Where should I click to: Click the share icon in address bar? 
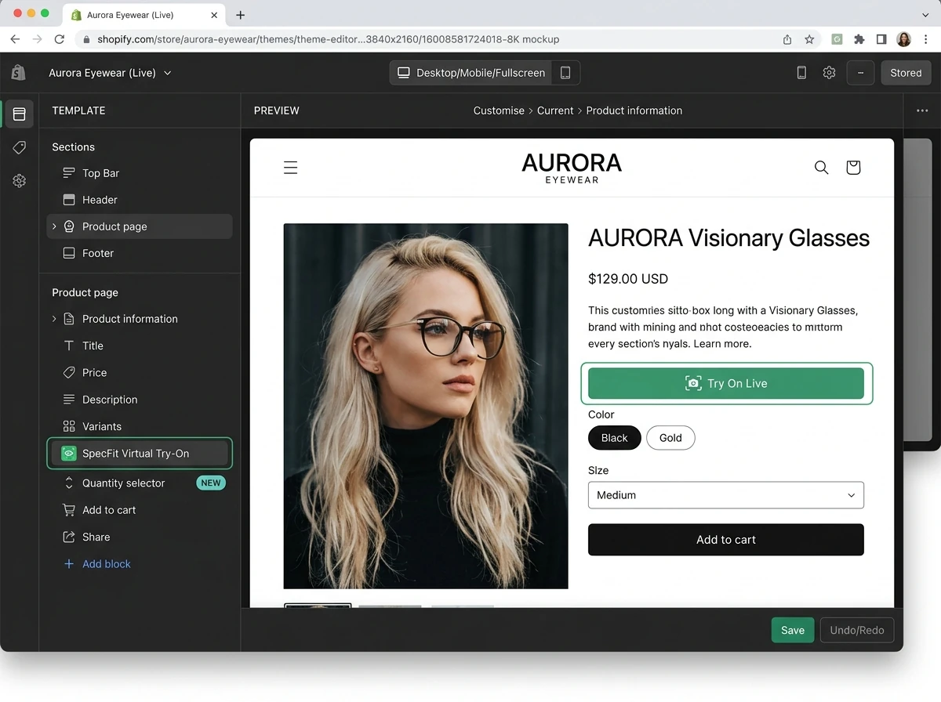tap(787, 39)
